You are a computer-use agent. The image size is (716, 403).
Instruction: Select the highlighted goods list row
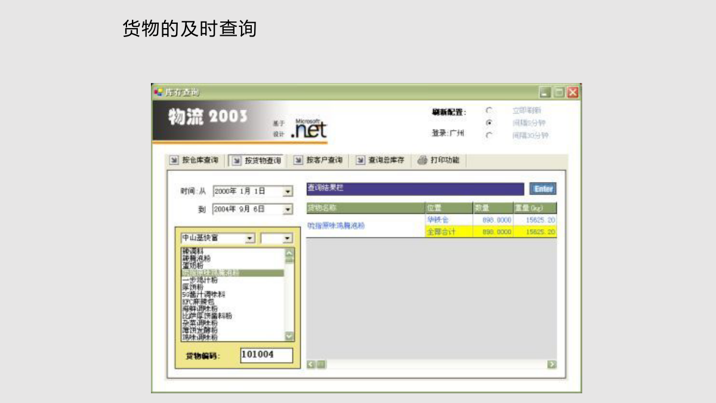coord(233,273)
